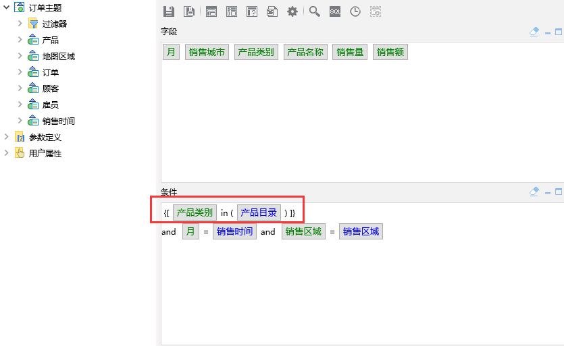Open the second table layout toolbar icon

pos(231,11)
